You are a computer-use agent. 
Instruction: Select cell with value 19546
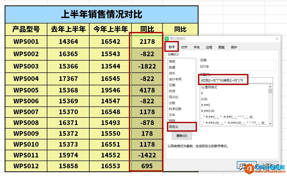pyautogui.click(x=110, y=90)
